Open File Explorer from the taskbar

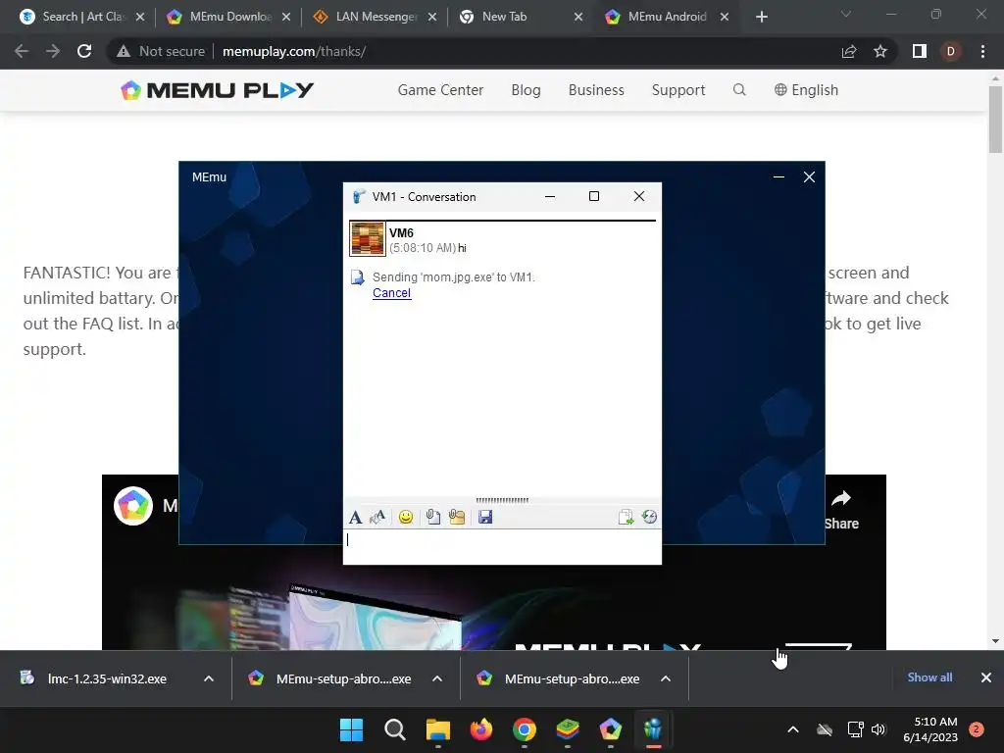pyautogui.click(x=438, y=729)
